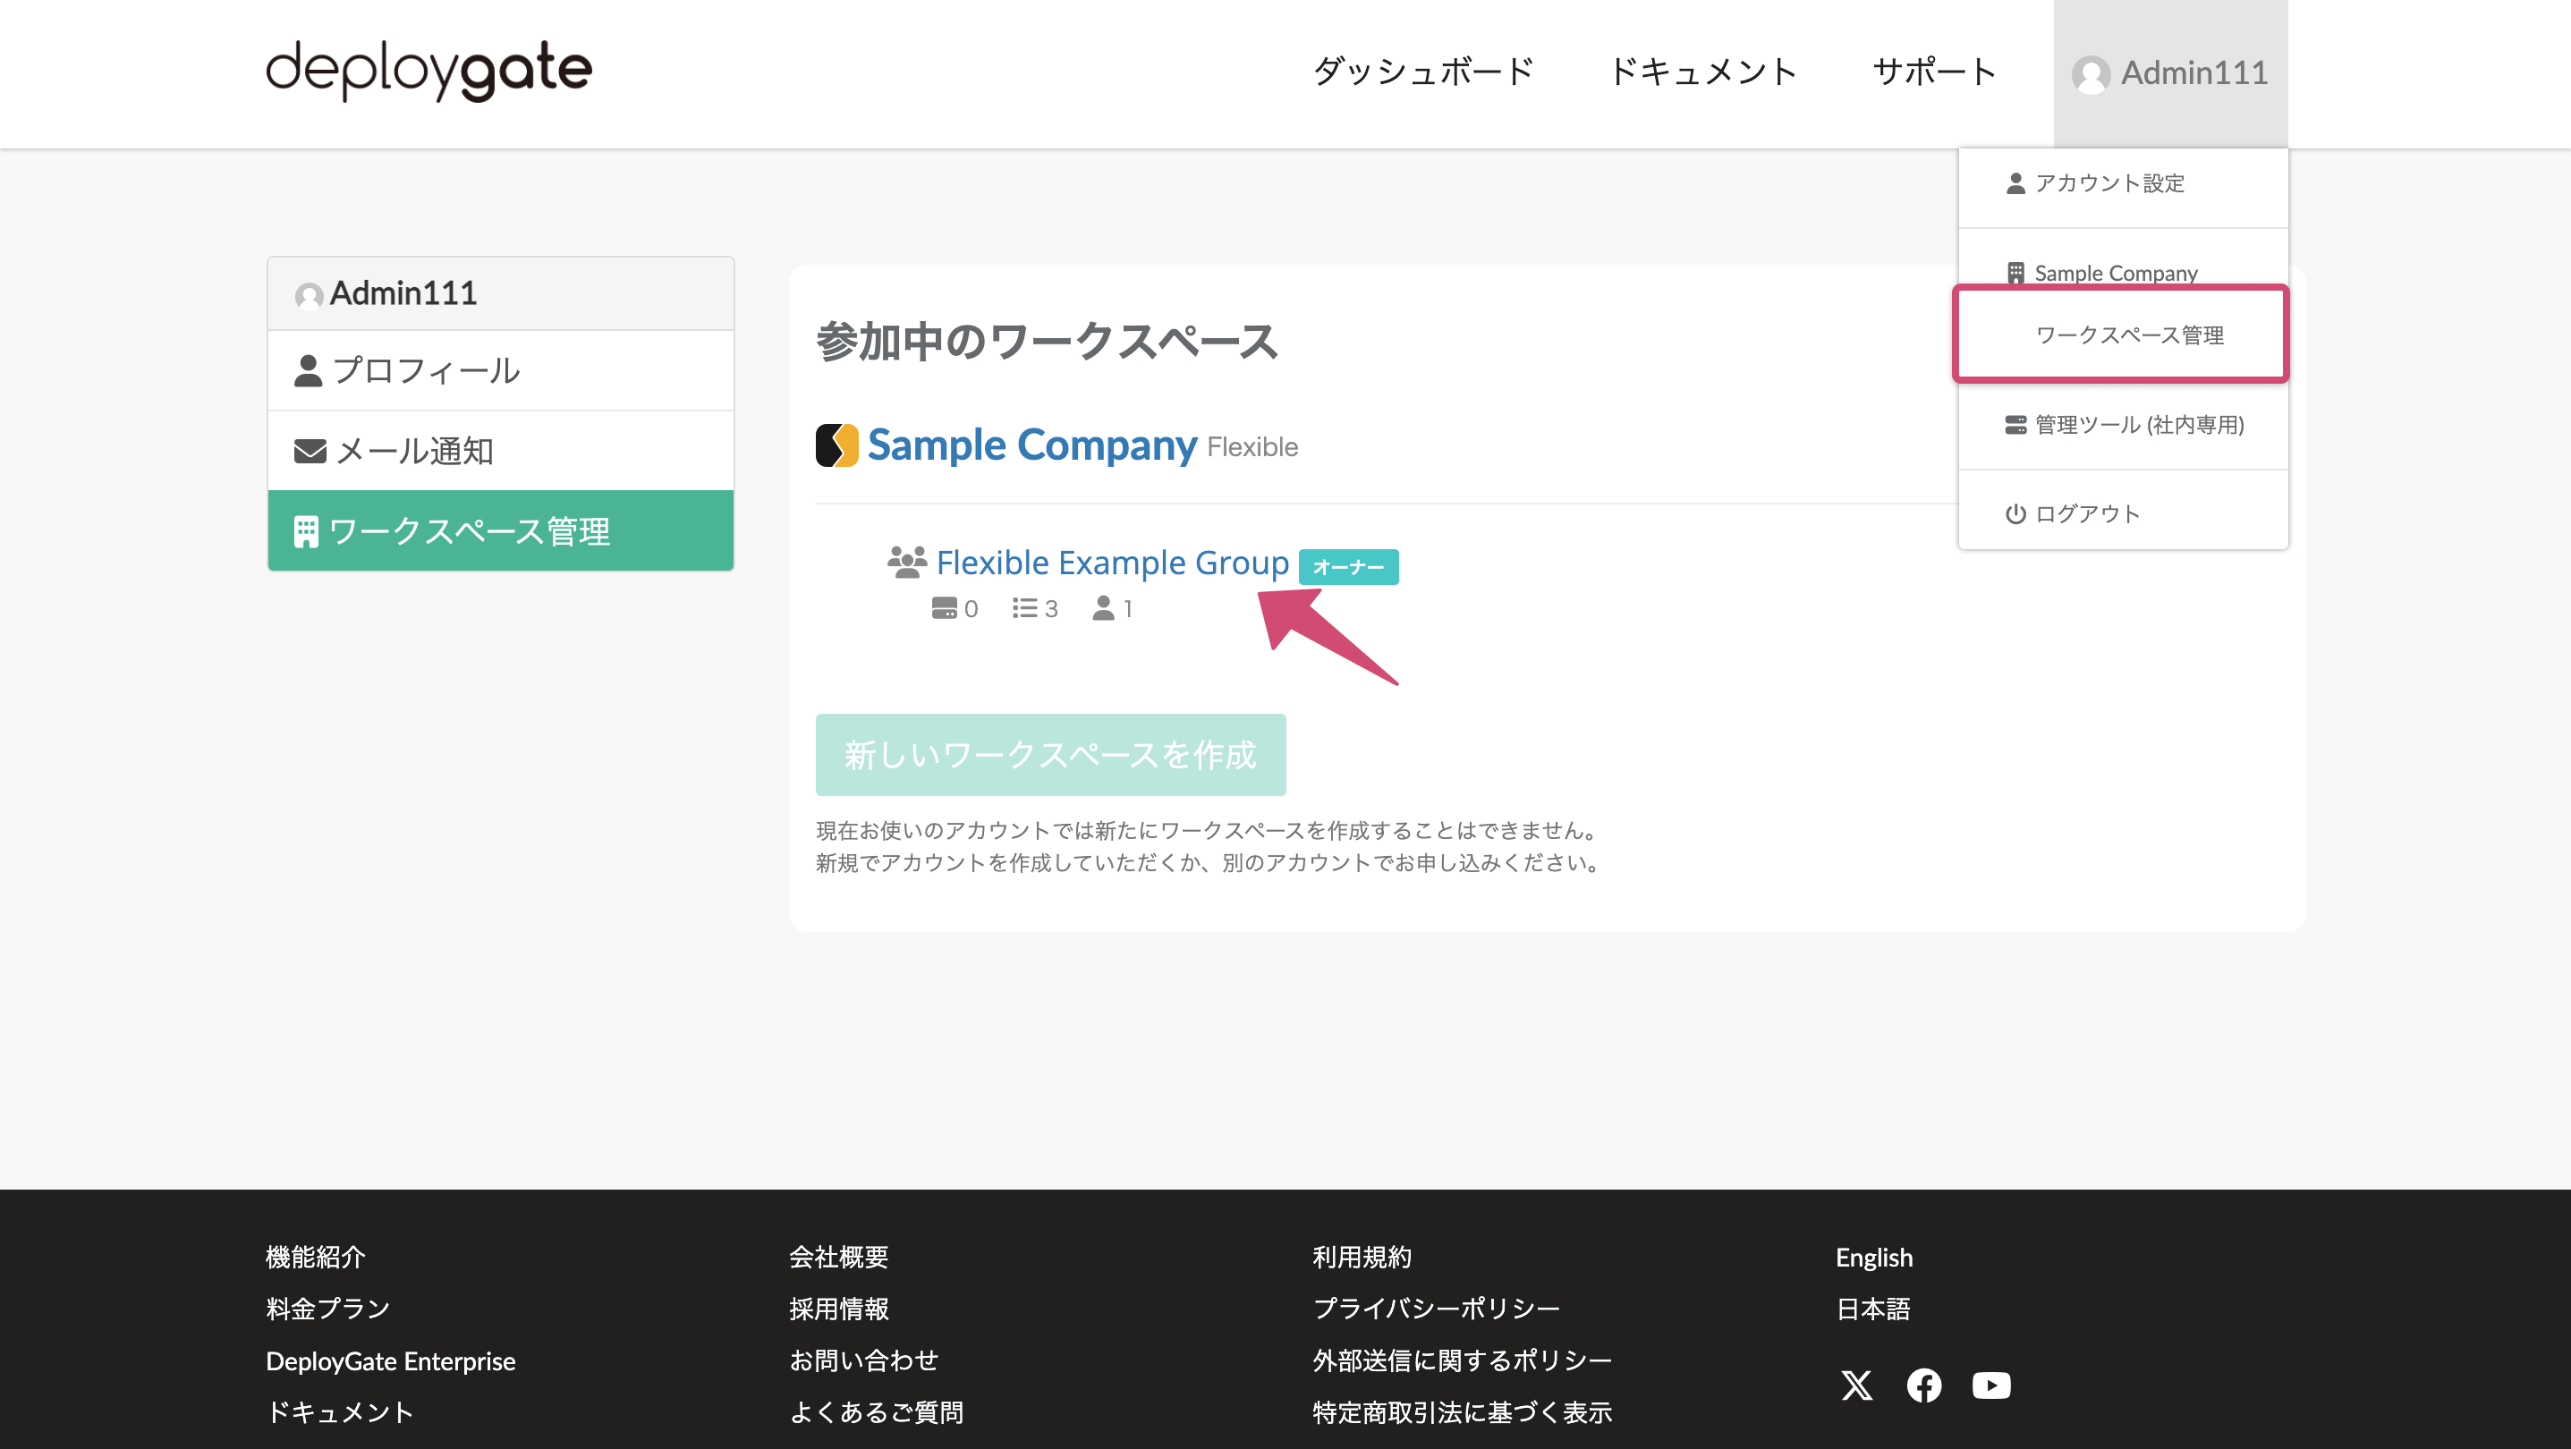2571x1449 pixels.
Task: Click the group members icon beside Flexible Example Group
Action: pos(906,561)
